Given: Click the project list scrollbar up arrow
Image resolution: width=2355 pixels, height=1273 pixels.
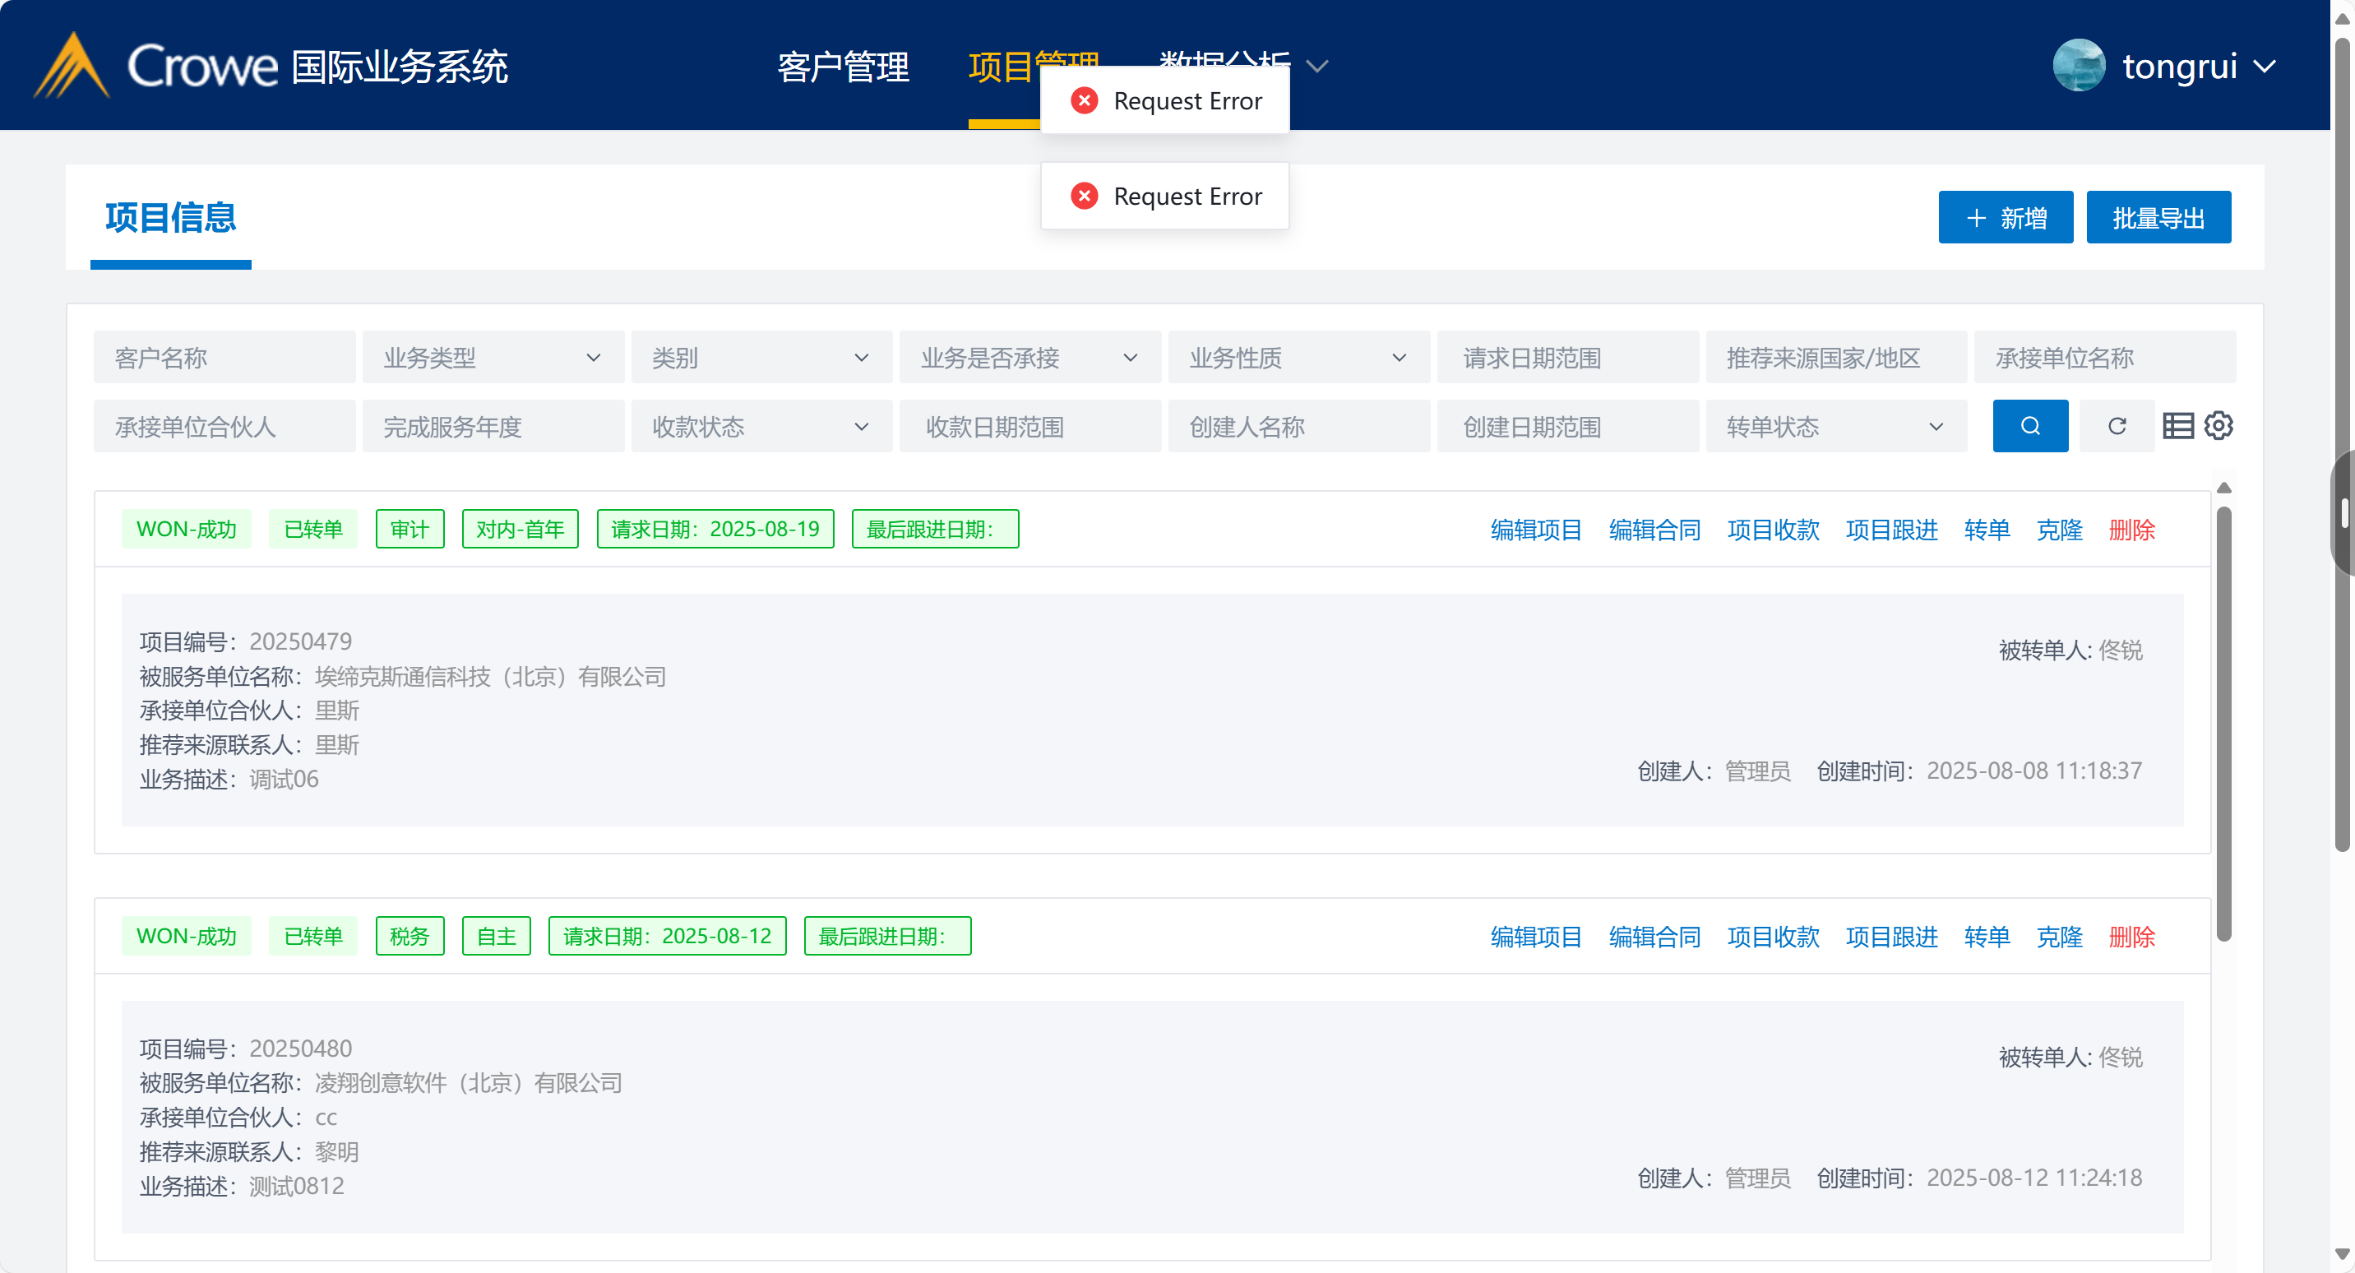Looking at the screenshot, I should (x=2224, y=488).
